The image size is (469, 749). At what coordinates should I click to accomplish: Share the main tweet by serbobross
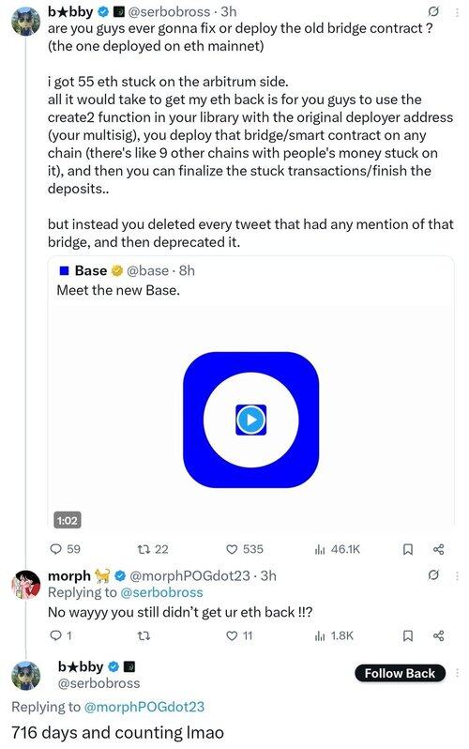(x=438, y=549)
